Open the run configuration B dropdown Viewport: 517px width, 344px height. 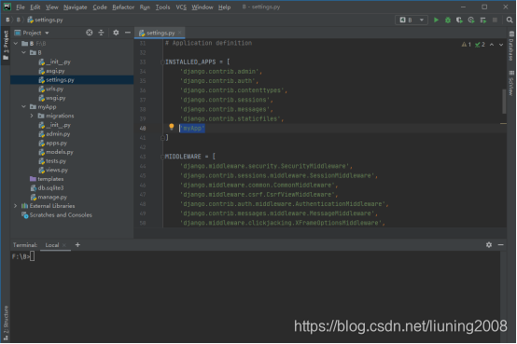[x=412, y=21]
